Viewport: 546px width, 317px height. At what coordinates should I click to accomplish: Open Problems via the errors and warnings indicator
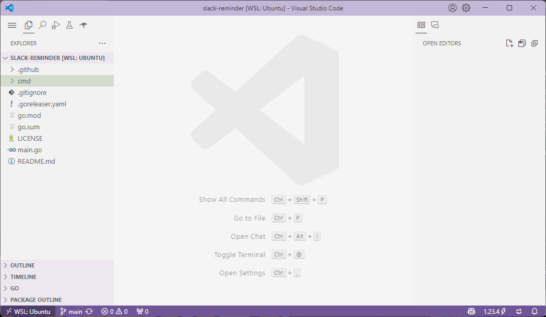tap(114, 311)
